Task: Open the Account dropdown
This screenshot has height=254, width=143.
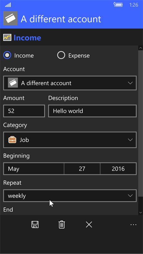Action: coord(70,83)
